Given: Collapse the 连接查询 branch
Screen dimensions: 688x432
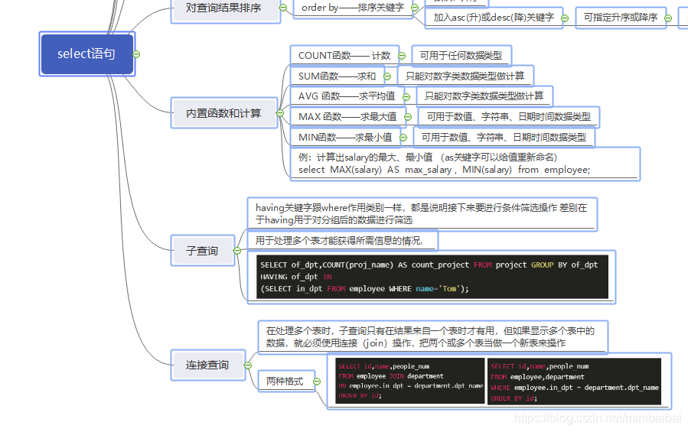Looking at the screenshot, I should [x=248, y=365].
